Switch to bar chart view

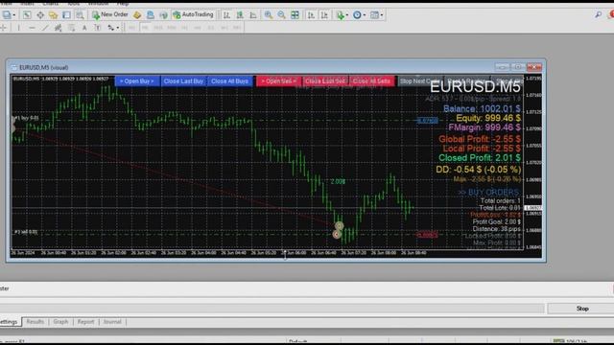tap(226, 15)
